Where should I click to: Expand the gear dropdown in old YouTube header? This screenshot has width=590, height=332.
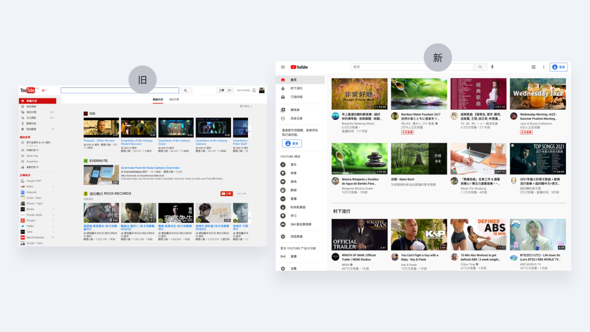point(230,90)
